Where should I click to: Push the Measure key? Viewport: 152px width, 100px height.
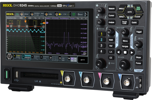(111, 9)
